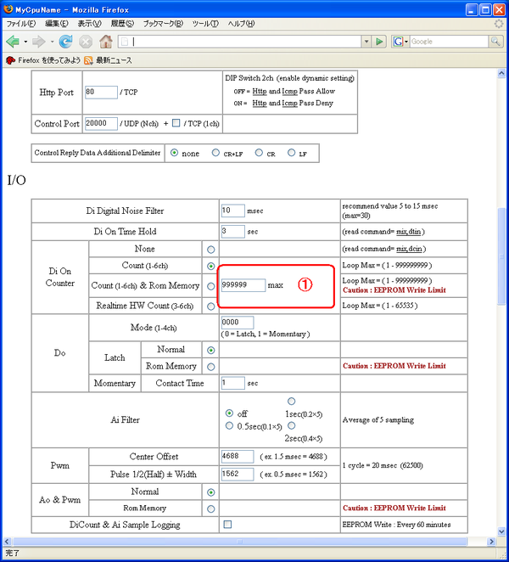Image resolution: width=509 pixels, height=562 pixels.
Task: Click the Momentary Contact Time field
Action: (232, 383)
